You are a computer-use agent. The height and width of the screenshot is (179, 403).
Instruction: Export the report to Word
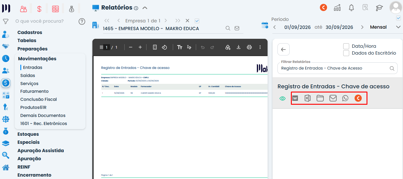pyautogui.click(x=295, y=98)
